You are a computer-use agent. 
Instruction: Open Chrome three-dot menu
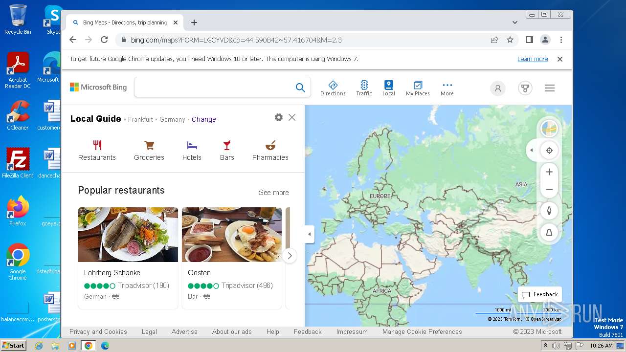tap(561, 40)
